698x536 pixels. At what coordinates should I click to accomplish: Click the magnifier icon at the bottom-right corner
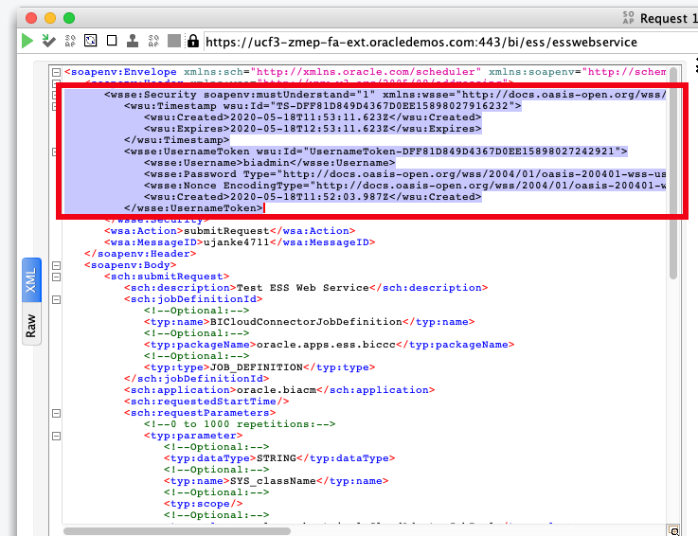click(x=674, y=530)
